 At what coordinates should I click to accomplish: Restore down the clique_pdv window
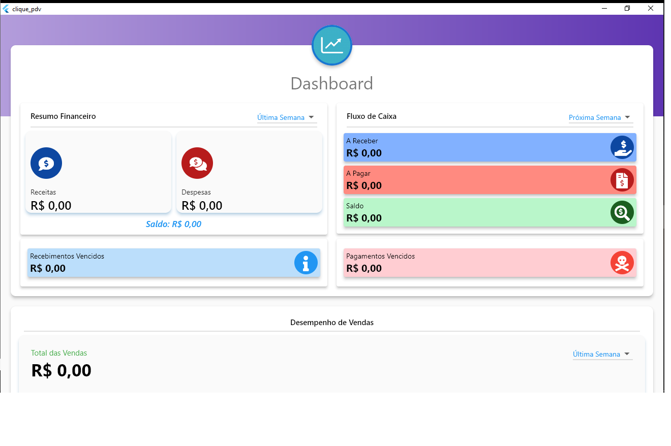click(x=627, y=8)
